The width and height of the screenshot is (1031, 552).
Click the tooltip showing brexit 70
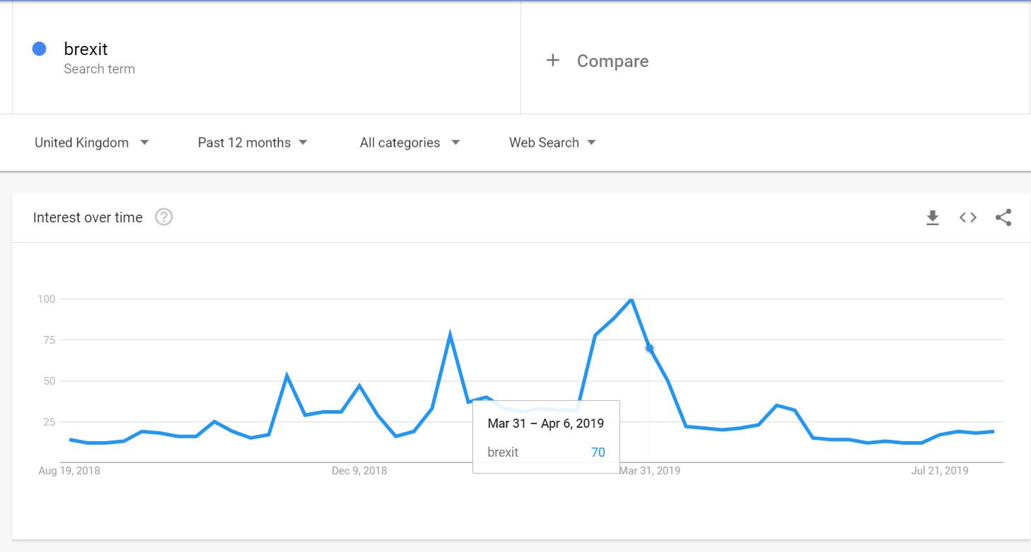point(546,437)
